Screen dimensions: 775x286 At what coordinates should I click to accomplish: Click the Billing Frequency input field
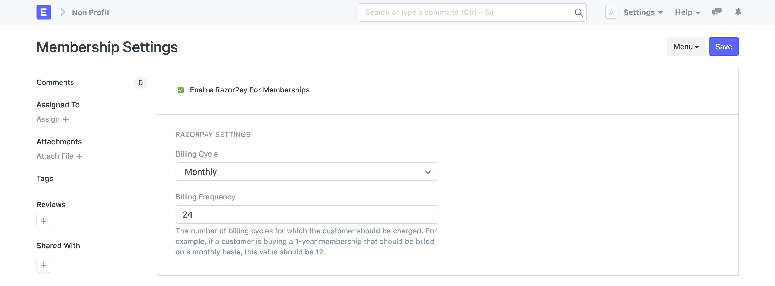pos(307,214)
